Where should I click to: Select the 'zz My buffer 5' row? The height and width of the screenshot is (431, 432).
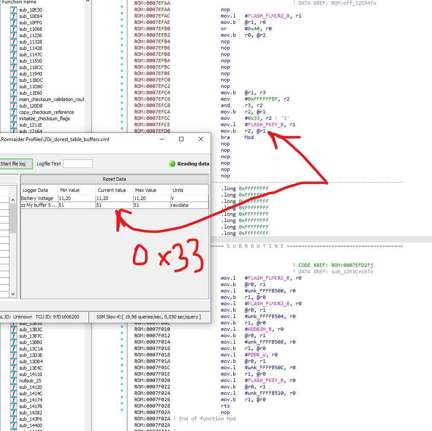(114, 205)
